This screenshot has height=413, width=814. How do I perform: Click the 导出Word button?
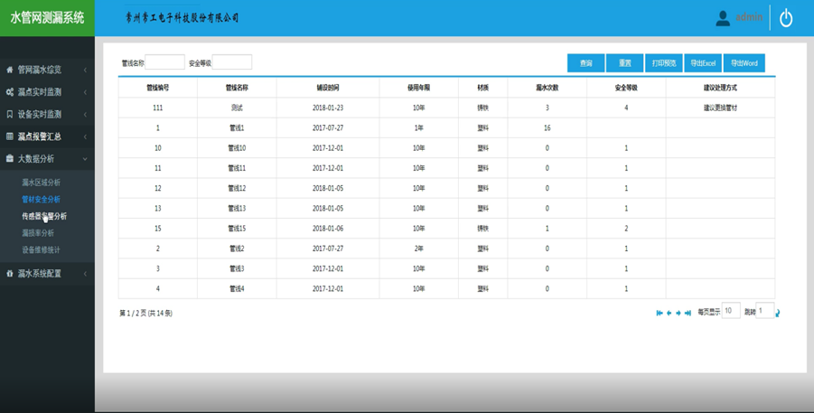coord(744,63)
